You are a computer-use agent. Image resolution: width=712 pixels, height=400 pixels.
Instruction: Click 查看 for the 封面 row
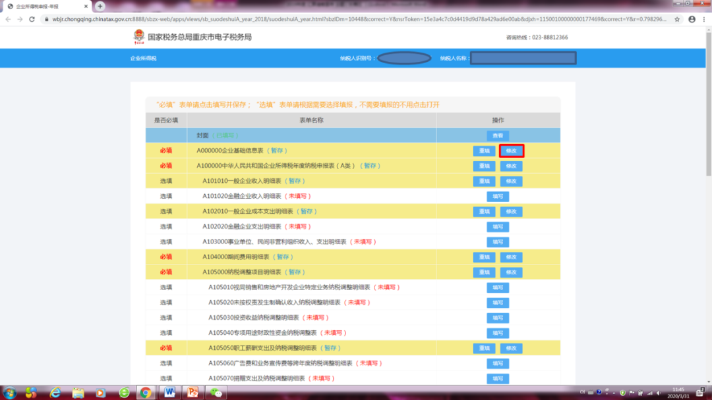(x=498, y=136)
